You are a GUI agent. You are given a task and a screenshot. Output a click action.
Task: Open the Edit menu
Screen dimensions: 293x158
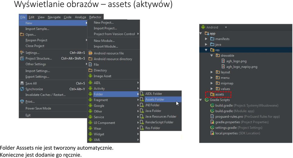coord(31,17)
